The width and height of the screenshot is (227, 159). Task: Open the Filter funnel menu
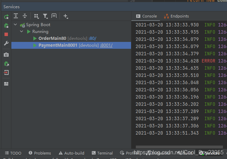click(x=45, y=16)
